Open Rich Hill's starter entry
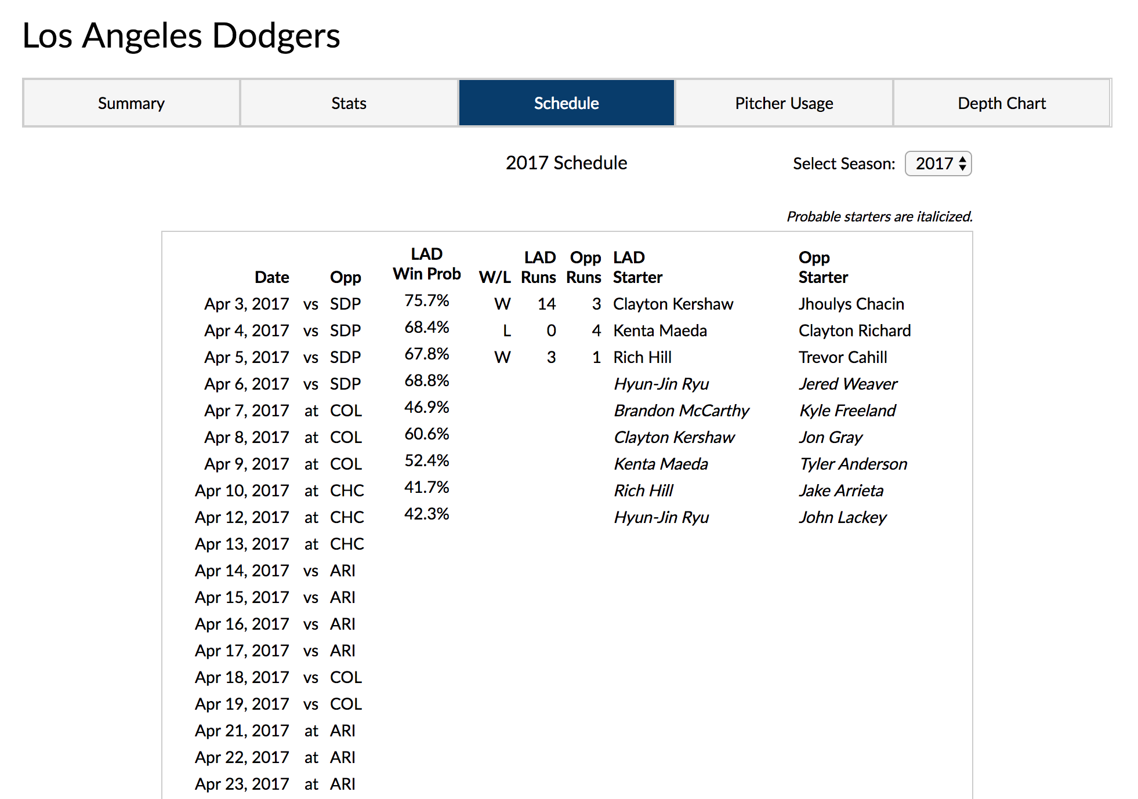Screen dimensions: 1138x799 point(642,357)
